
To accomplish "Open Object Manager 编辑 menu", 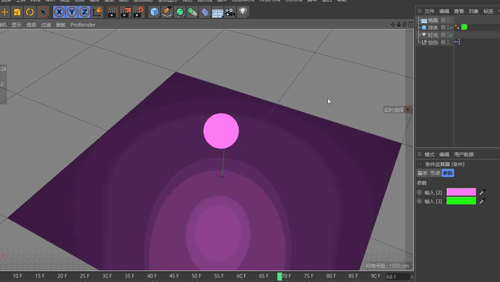I will pos(444,11).
